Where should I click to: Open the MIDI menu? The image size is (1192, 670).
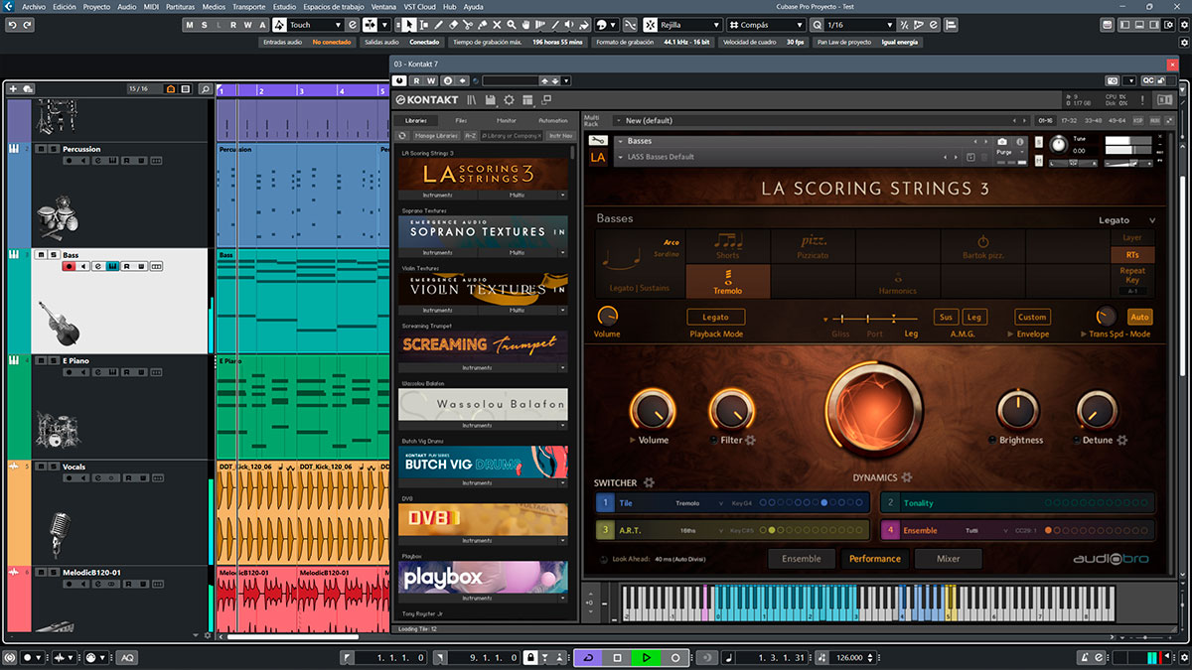coord(152,6)
